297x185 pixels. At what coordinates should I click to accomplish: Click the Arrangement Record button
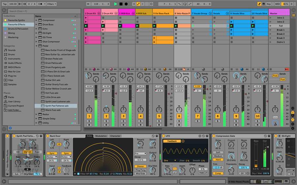(x=126, y=4)
